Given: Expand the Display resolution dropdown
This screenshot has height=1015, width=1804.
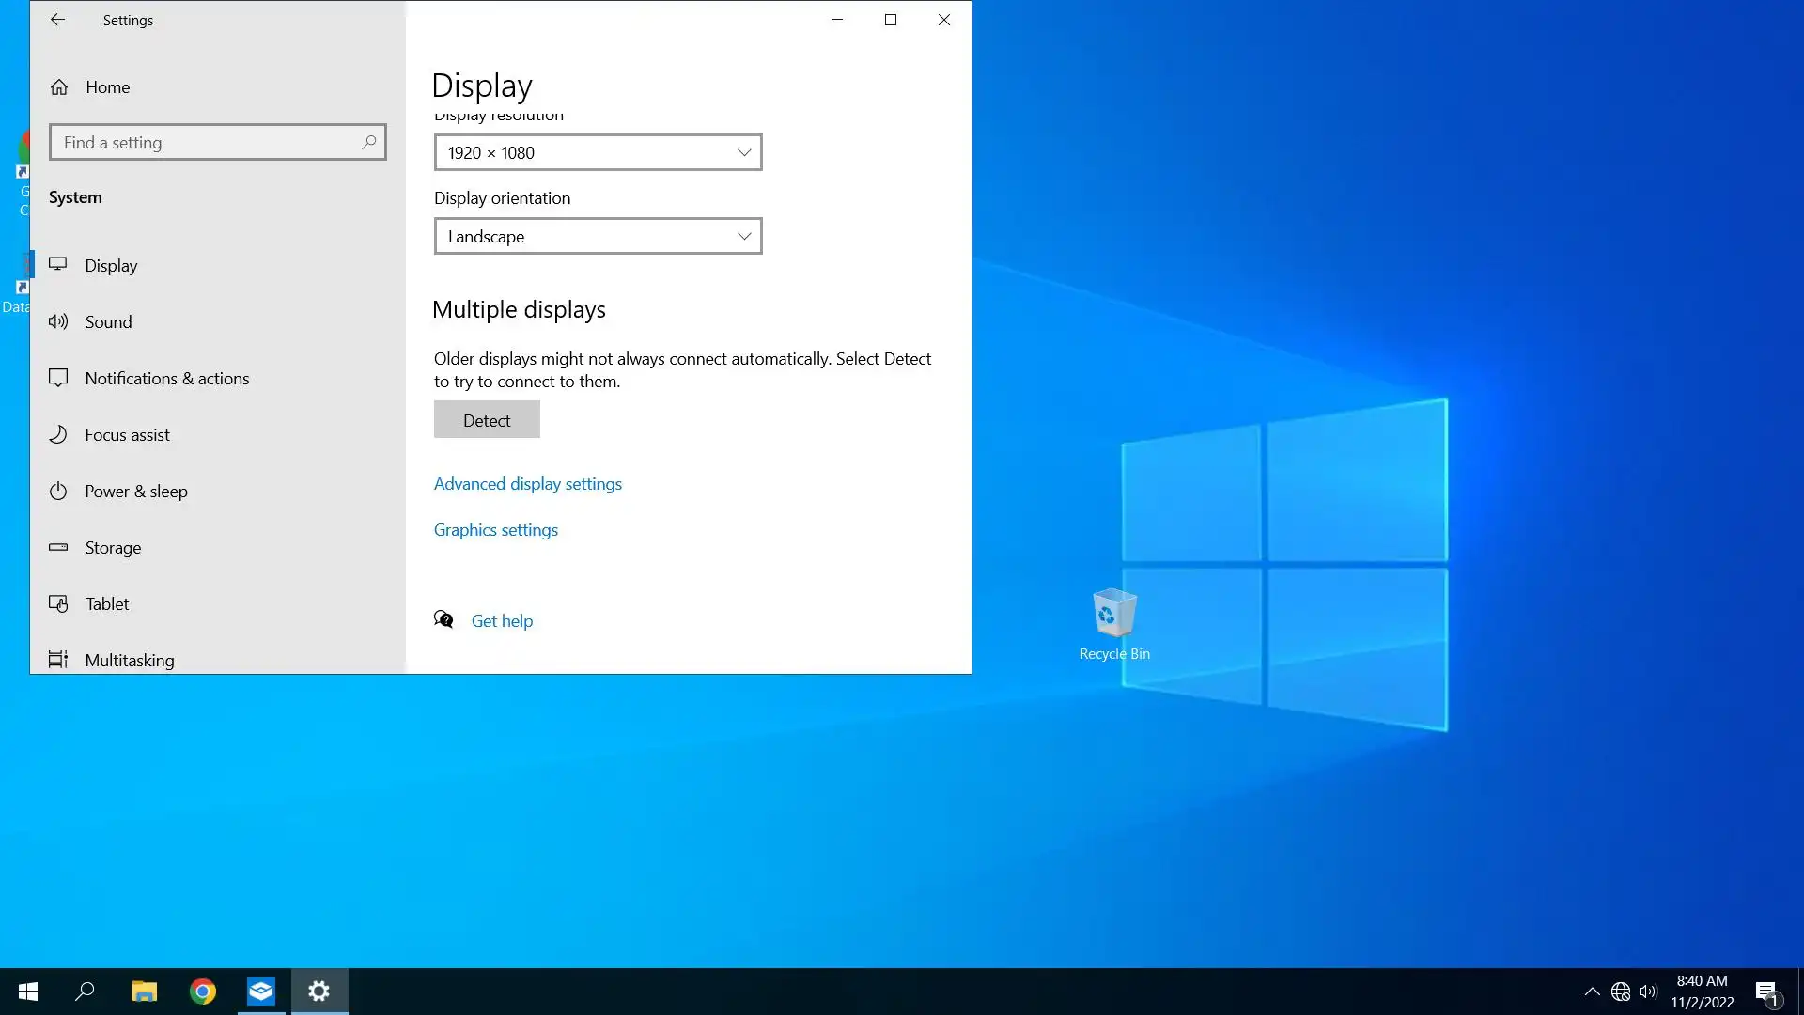Looking at the screenshot, I should [x=598, y=152].
